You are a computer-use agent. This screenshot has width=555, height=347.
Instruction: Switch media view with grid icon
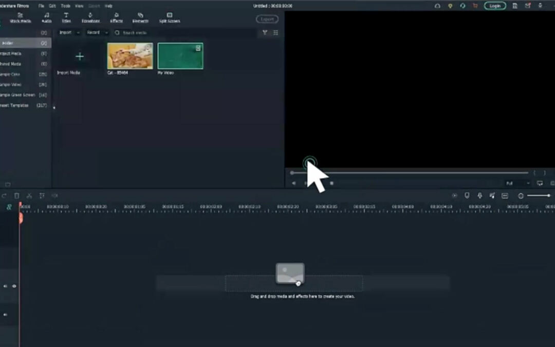point(276,32)
